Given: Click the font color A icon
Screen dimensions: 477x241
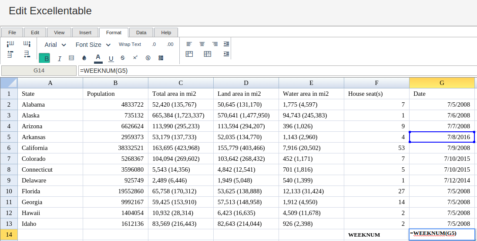Looking at the screenshot, I should click(98, 58).
